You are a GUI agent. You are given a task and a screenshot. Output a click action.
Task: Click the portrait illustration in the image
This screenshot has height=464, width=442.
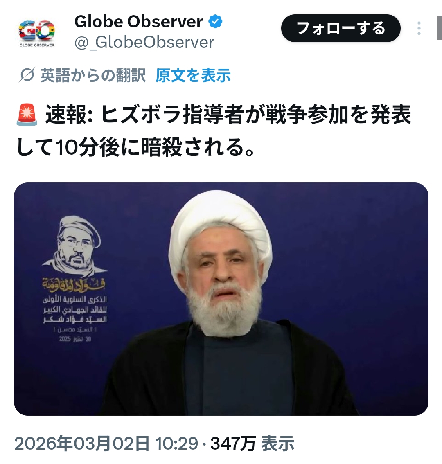75,246
